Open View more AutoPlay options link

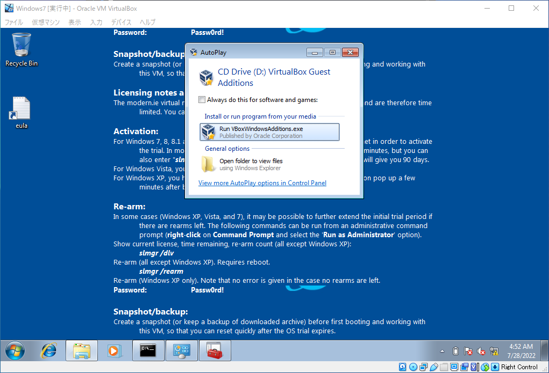point(262,183)
